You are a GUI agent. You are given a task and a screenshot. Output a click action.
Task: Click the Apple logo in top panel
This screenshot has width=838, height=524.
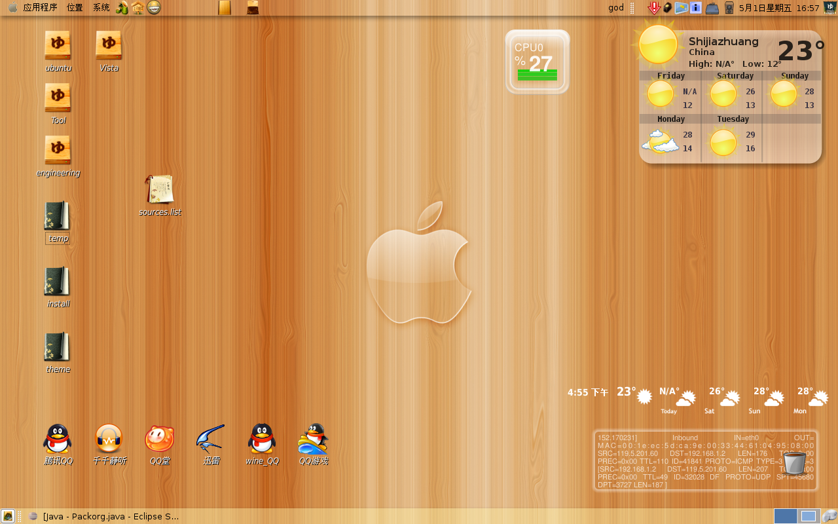click(12, 8)
